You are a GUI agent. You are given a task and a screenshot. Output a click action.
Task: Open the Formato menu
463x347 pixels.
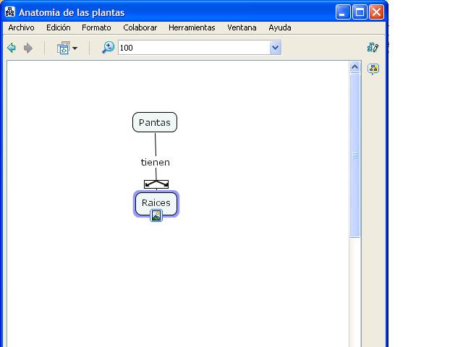coord(96,27)
